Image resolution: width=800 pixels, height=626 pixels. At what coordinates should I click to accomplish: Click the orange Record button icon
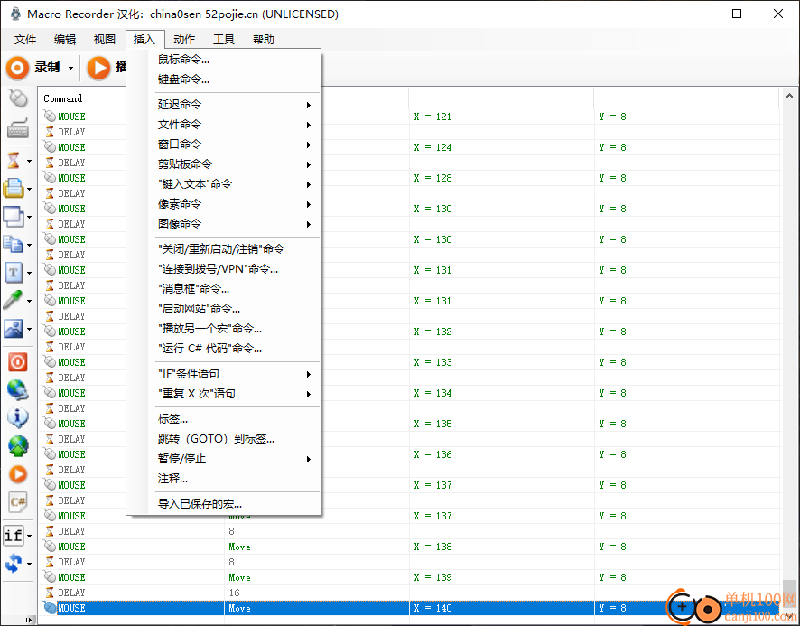click(17, 68)
